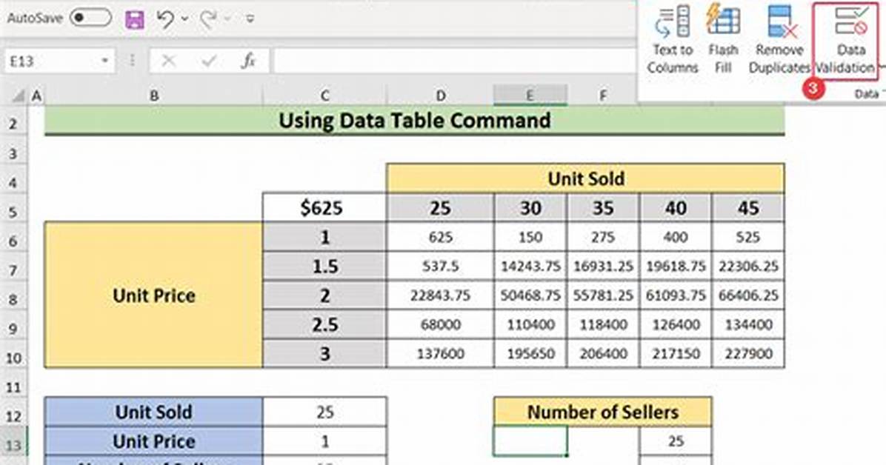This screenshot has height=465, width=886.
Task: Run Flash Fill command
Action: pos(723,39)
